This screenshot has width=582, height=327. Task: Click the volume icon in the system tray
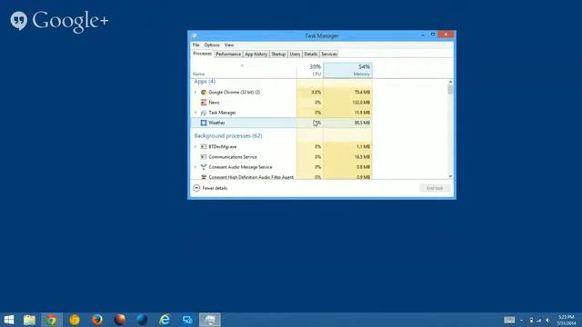tap(547, 320)
